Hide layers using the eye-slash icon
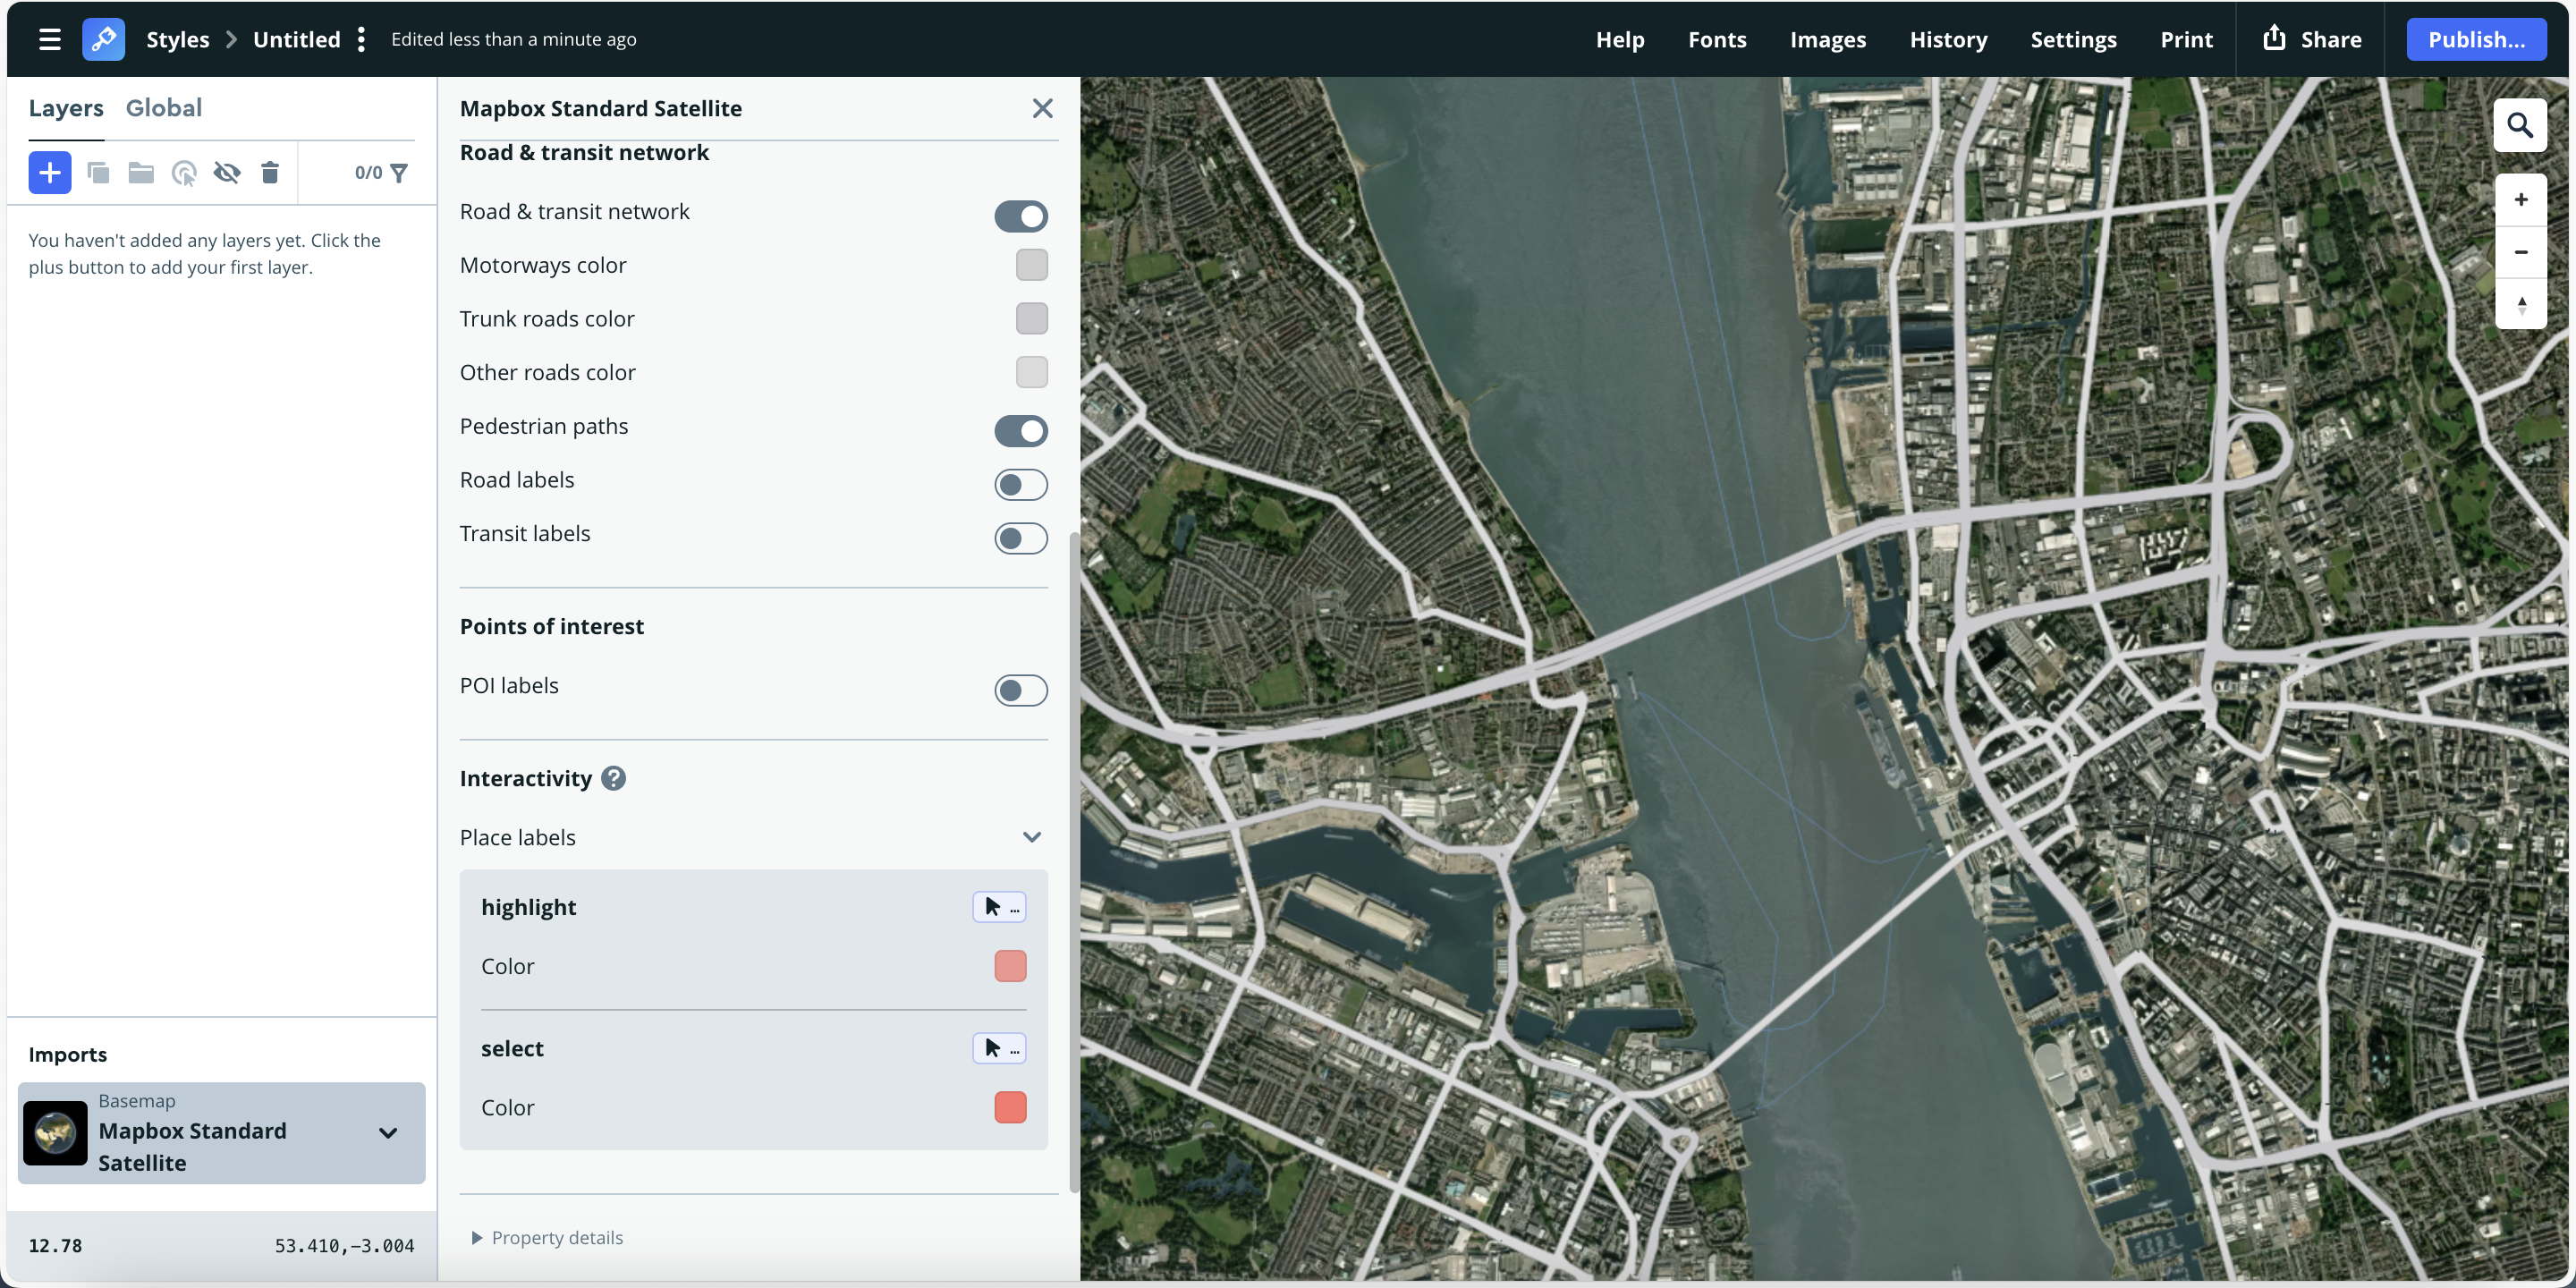The image size is (2576, 1288). [x=227, y=172]
